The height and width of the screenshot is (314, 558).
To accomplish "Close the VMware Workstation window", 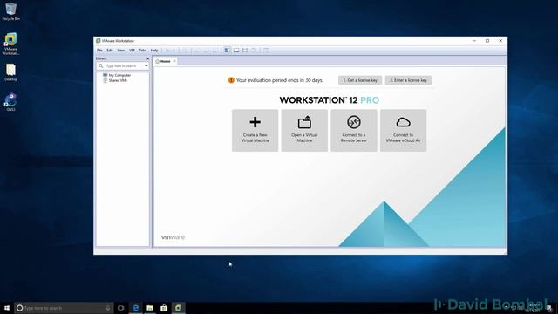I will pos(500,41).
